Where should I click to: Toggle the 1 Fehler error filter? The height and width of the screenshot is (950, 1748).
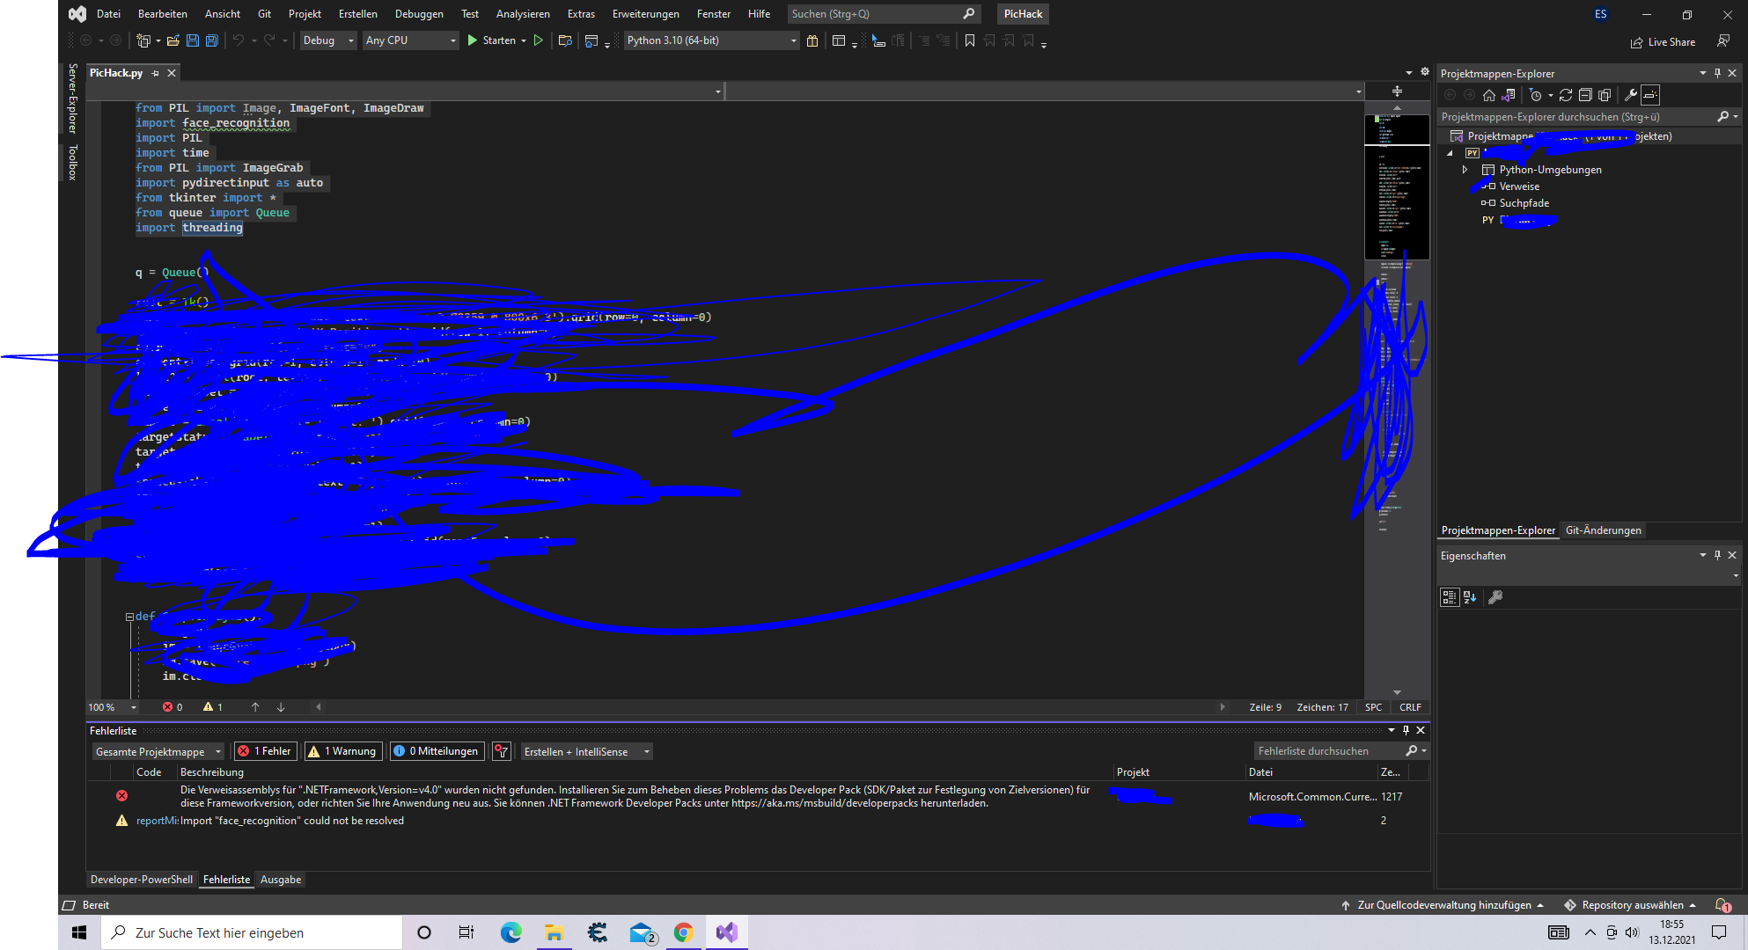(x=265, y=751)
